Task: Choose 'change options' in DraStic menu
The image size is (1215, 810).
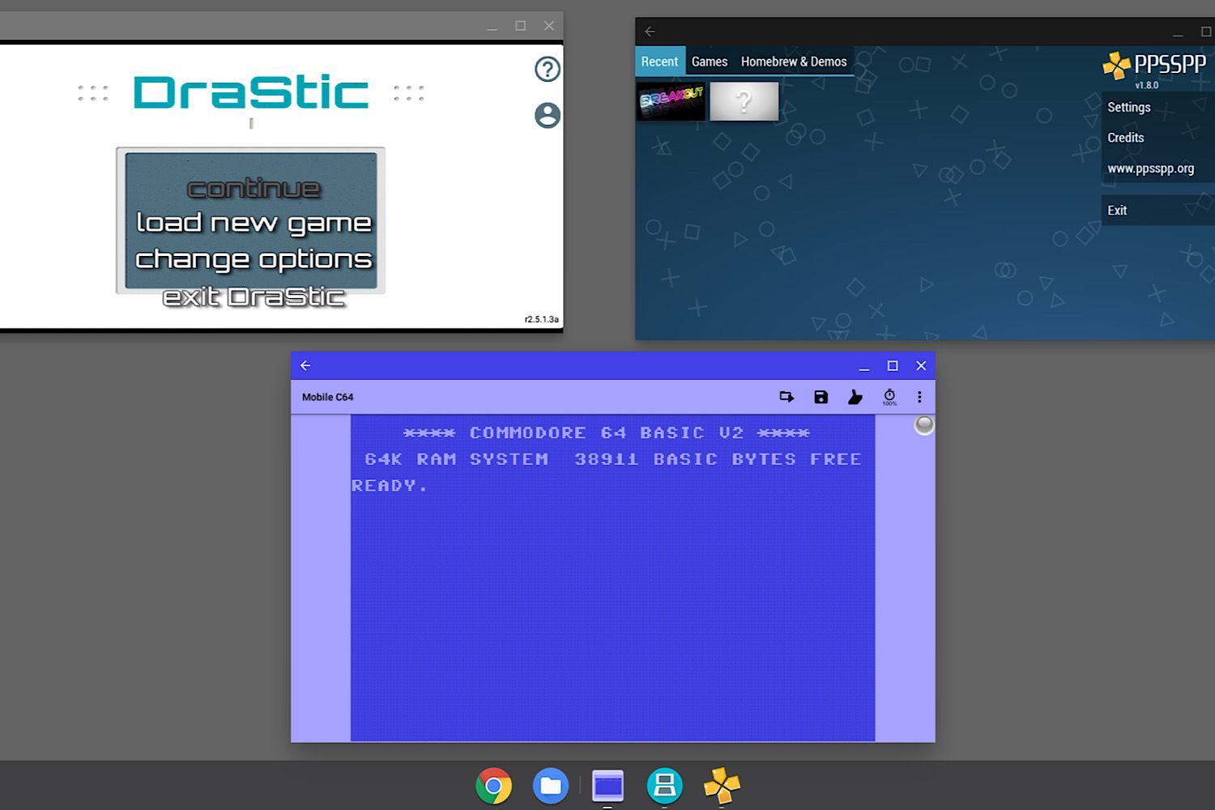Action: pyautogui.click(x=254, y=259)
